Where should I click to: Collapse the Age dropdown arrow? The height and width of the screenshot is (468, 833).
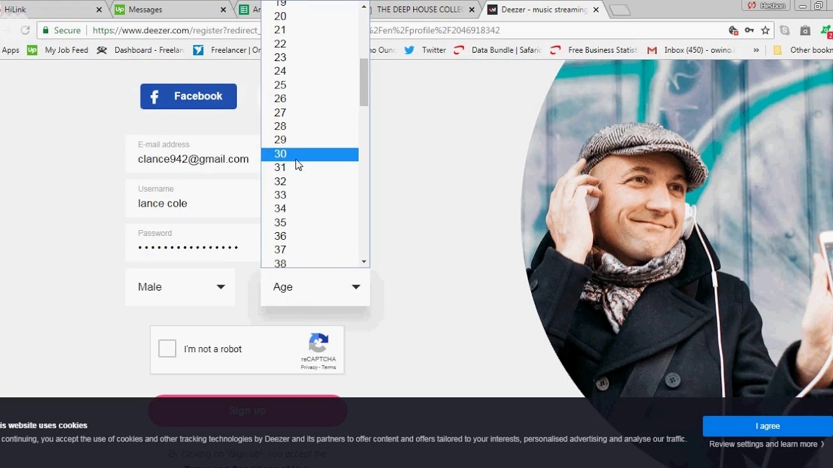tap(356, 287)
